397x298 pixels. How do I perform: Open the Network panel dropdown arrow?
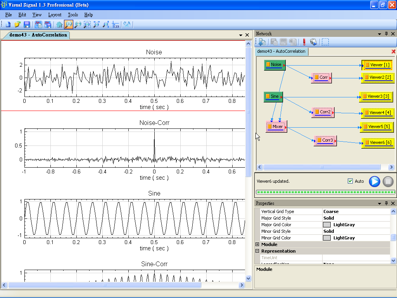[x=380, y=34]
